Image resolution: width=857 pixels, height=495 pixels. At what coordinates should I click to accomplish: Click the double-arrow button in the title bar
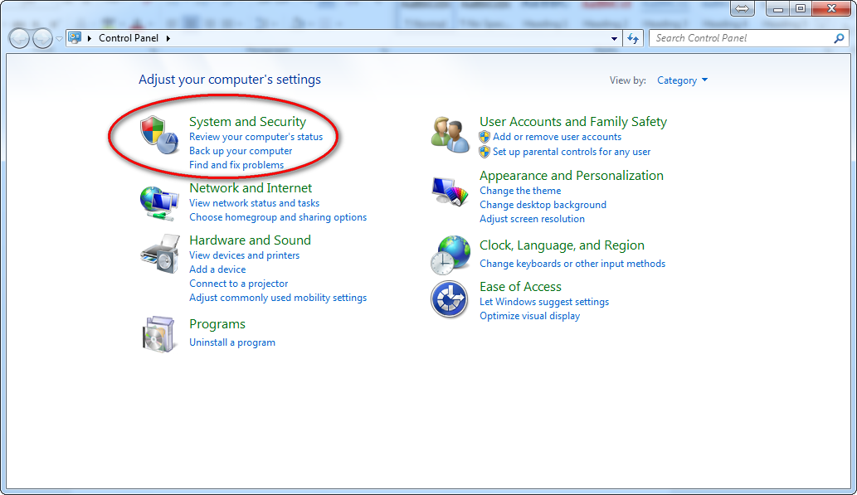coord(742,9)
